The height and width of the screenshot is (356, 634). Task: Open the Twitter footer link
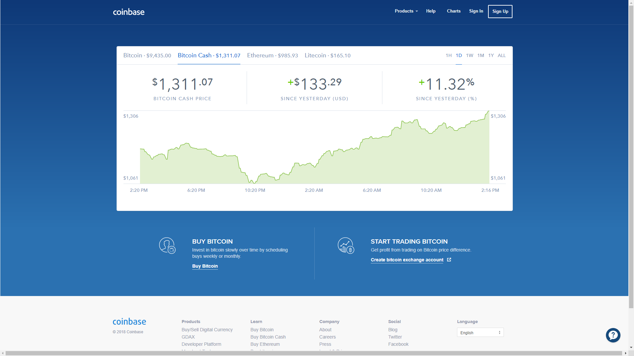tap(395, 337)
